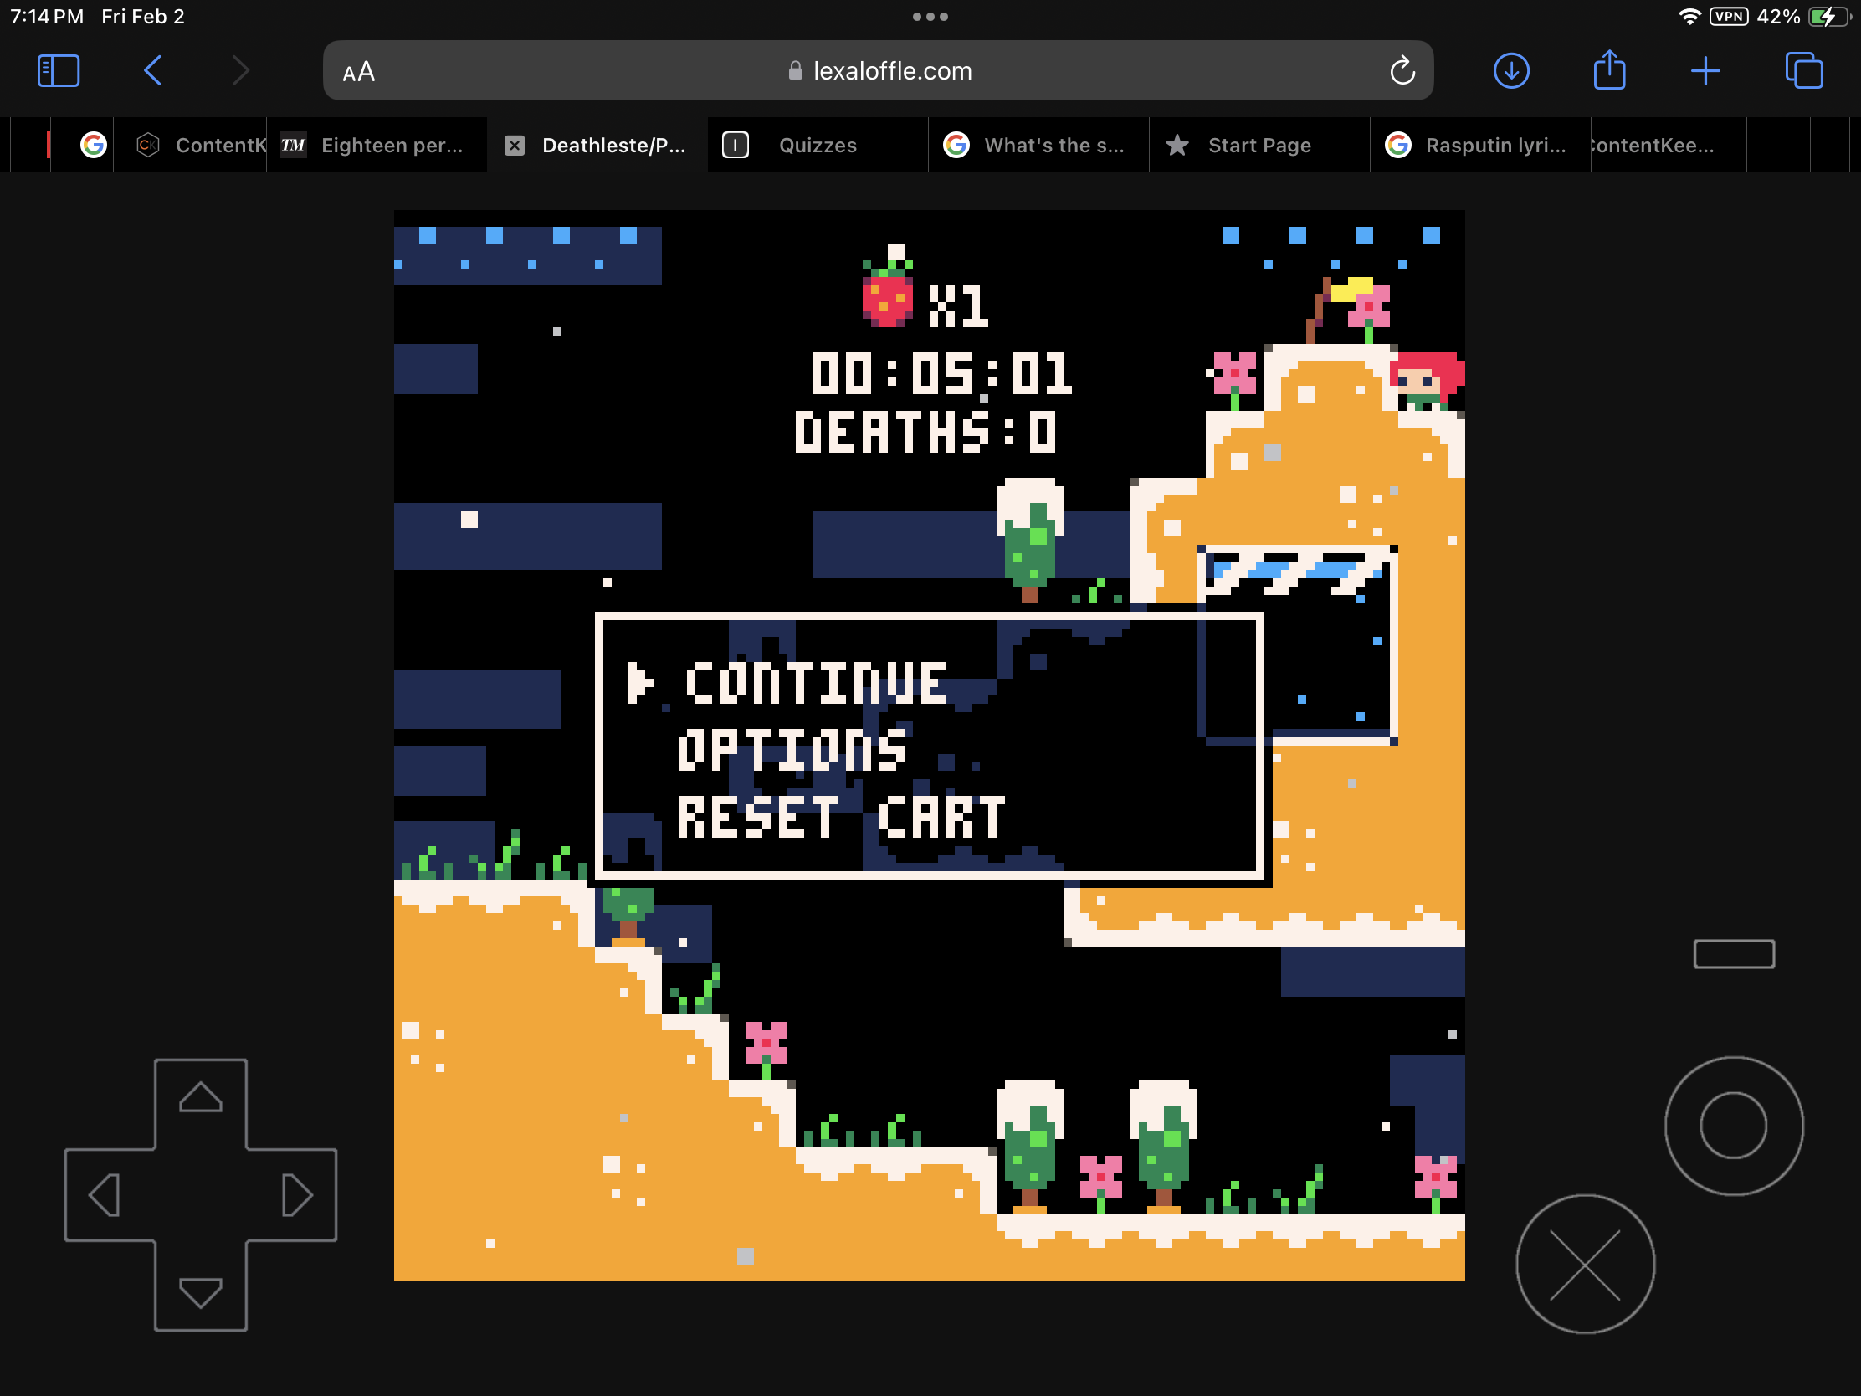Switch to the Rasputin lyri... tab
This screenshot has height=1396, width=1861.
pyautogui.click(x=1481, y=146)
